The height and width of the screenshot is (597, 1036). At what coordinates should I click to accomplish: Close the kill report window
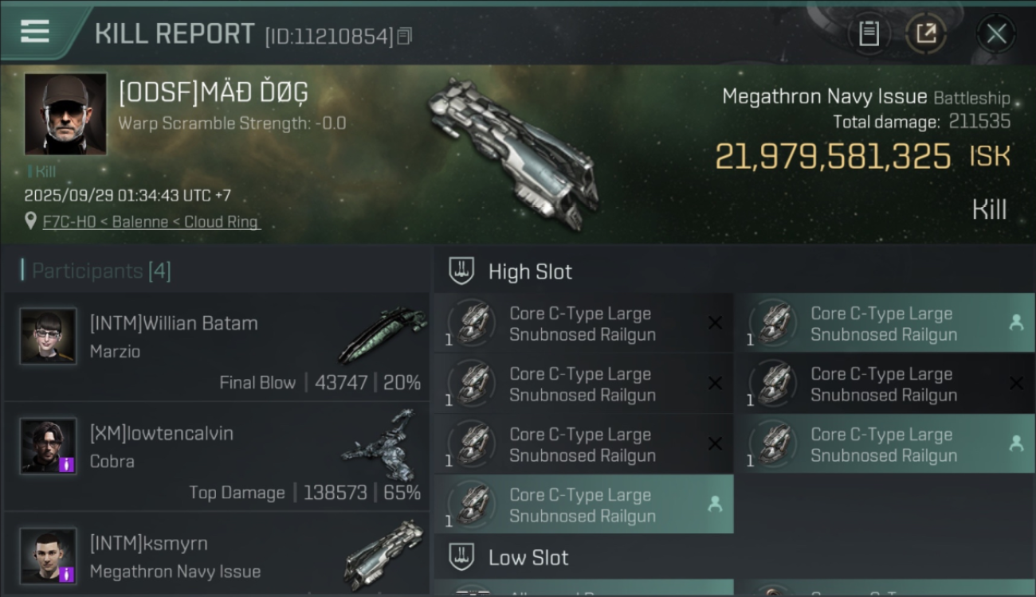[996, 33]
